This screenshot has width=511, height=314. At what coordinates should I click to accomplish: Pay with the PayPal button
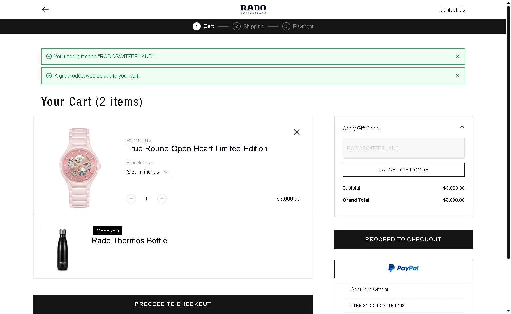[x=404, y=269]
